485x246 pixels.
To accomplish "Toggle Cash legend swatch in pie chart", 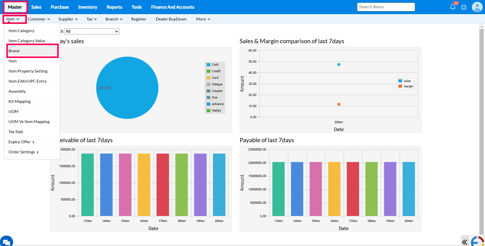I will tap(208, 65).
